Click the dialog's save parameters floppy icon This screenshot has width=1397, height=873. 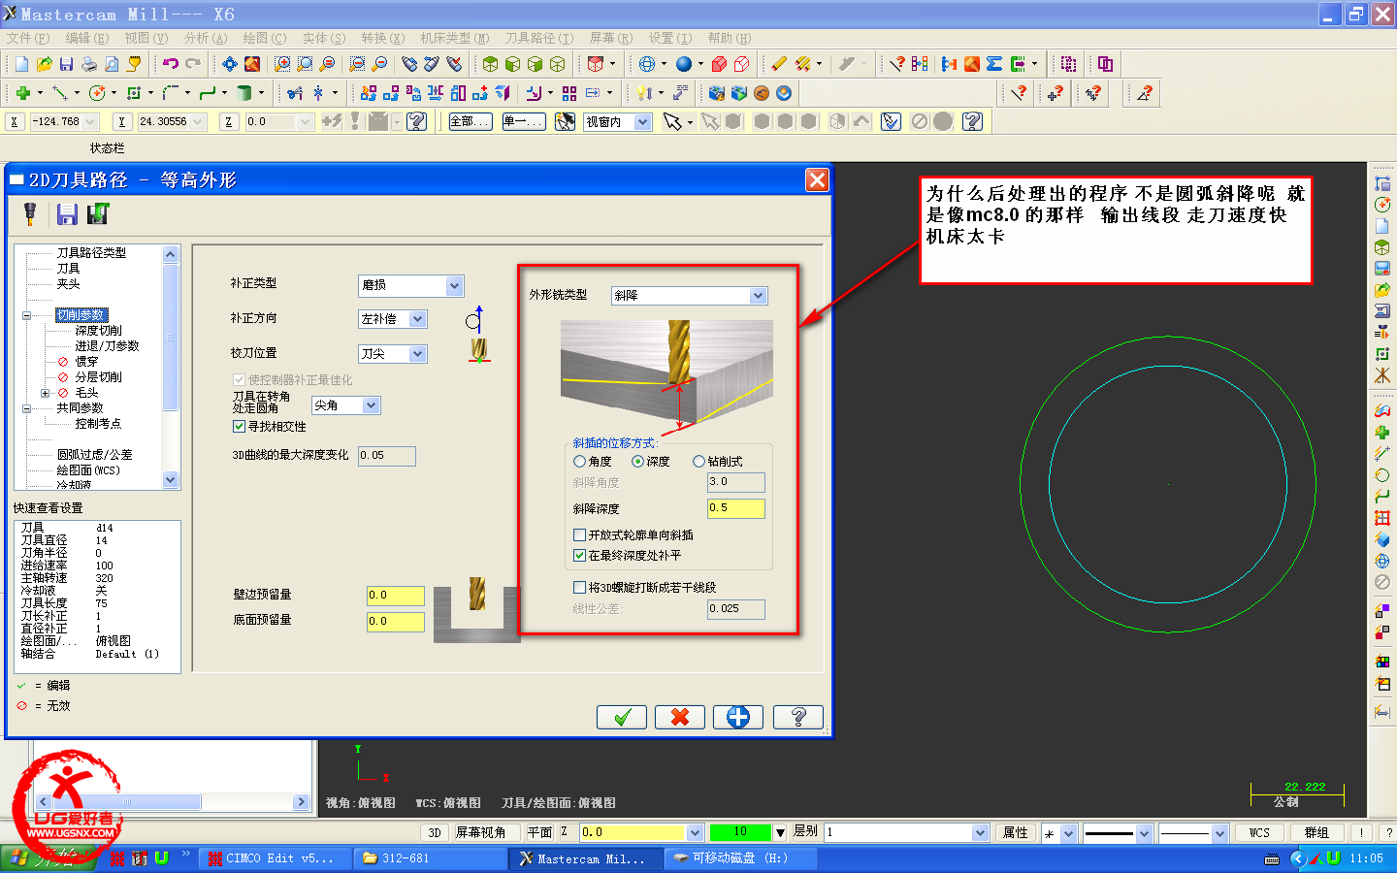67,213
